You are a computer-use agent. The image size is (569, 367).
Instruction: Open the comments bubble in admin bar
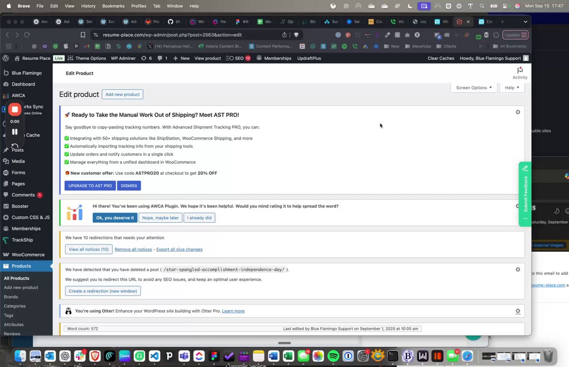tap(162, 58)
